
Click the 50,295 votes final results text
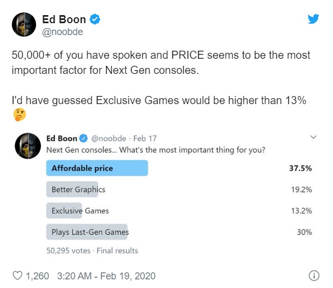click(92, 251)
